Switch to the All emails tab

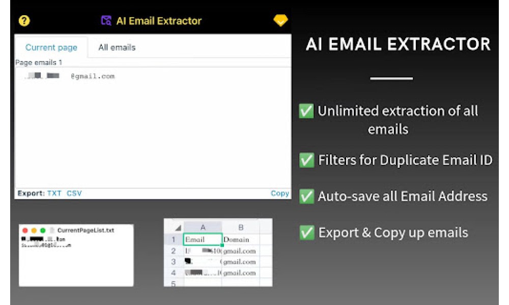[x=117, y=47]
